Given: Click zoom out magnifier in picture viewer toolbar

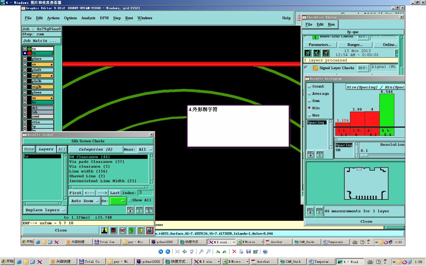Looking at the screenshot, I should (x=208, y=252).
